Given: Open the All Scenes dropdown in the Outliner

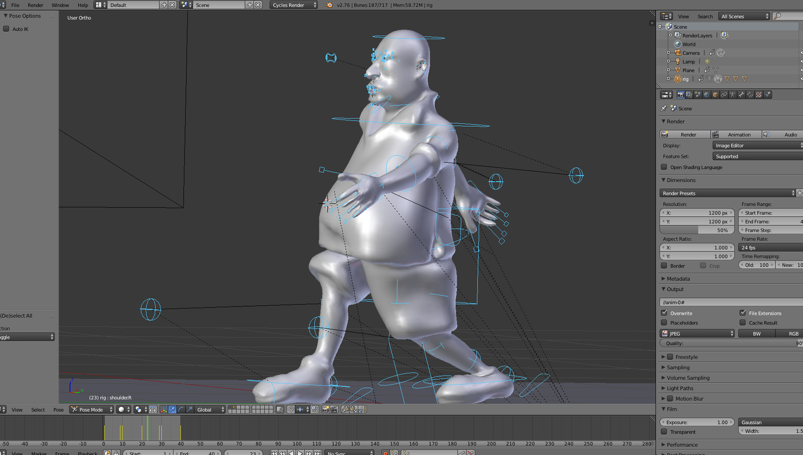Looking at the screenshot, I should (743, 16).
